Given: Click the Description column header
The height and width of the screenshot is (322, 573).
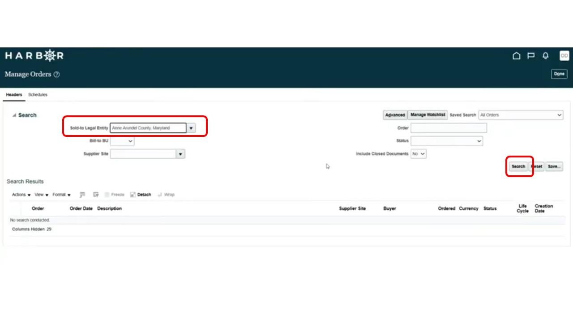Looking at the screenshot, I should tap(109, 208).
